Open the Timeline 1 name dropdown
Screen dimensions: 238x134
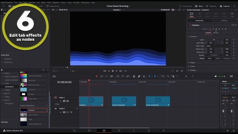(x=118, y=10)
